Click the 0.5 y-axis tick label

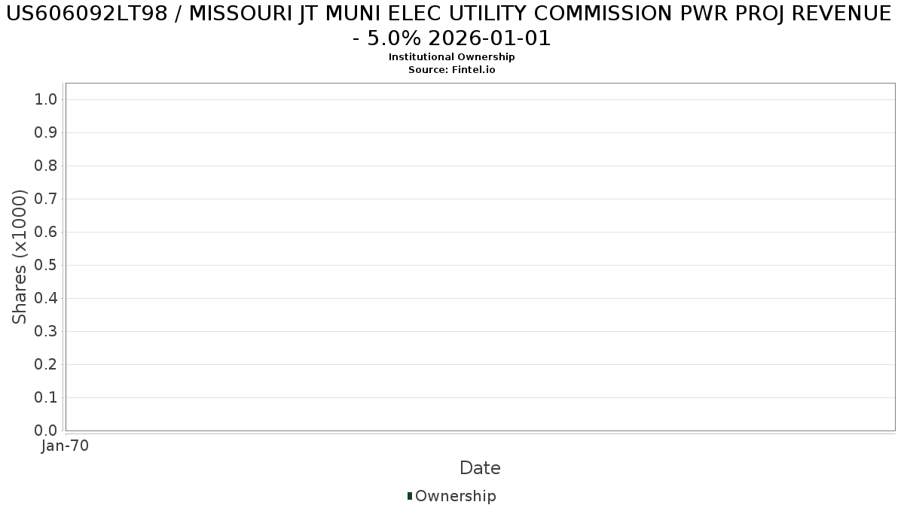[x=47, y=266]
